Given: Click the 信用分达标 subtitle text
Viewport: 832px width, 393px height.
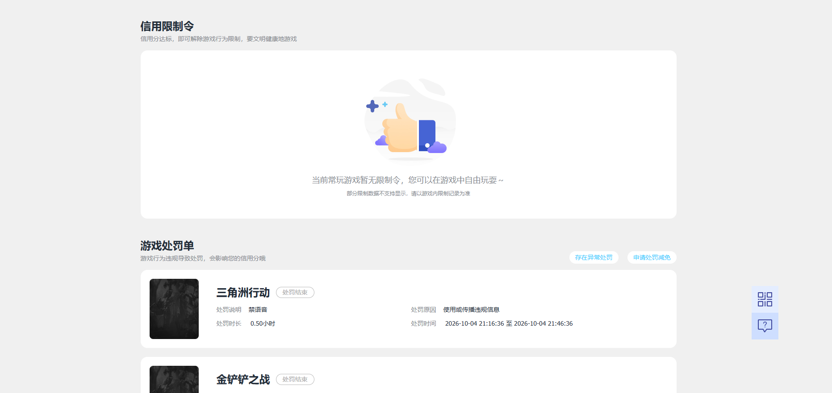Looking at the screenshot, I should (x=218, y=39).
